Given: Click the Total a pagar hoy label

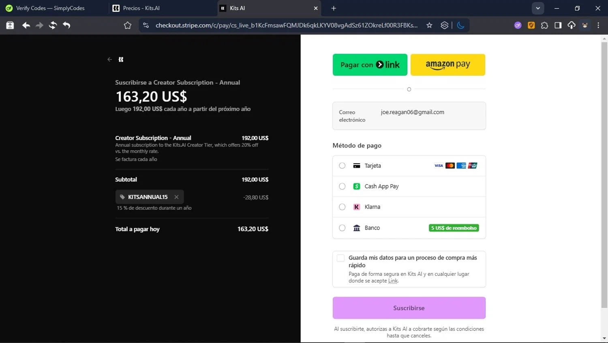Looking at the screenshot, I should 137,229.
